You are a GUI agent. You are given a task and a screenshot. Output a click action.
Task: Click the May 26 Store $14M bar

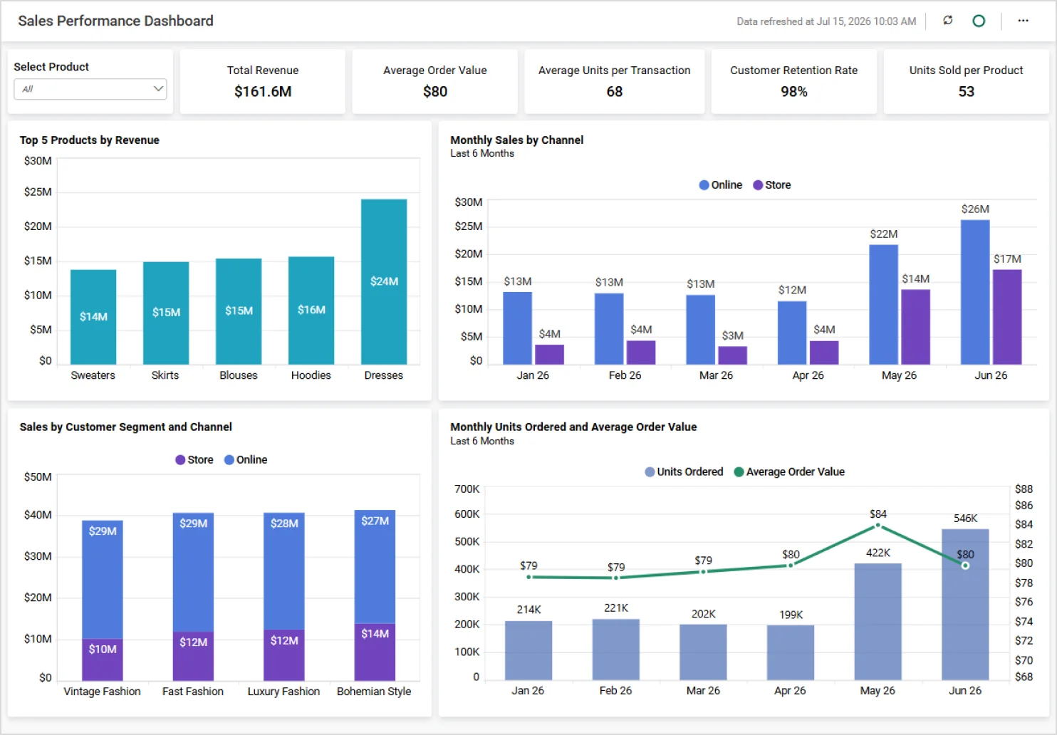(915, 327)
